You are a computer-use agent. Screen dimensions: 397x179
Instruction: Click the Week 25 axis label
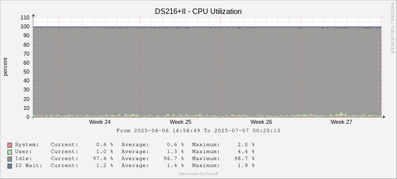180,122
